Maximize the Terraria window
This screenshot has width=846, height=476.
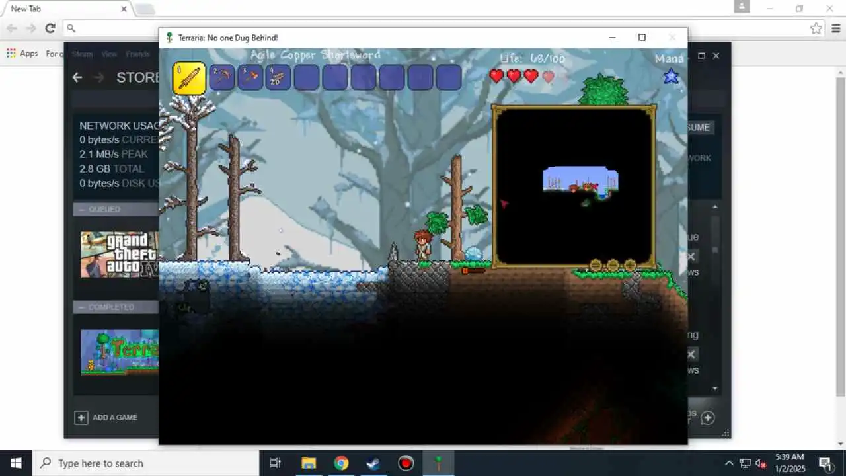[642, 38]
